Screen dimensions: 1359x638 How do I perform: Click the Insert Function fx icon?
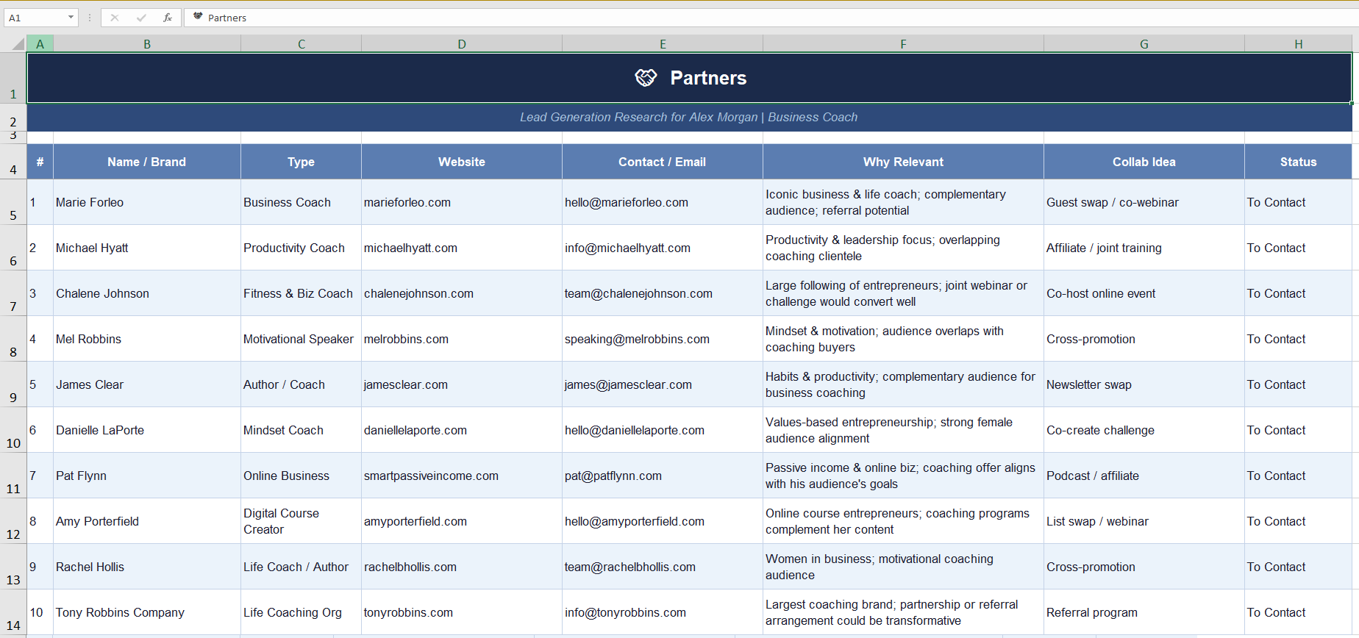click(x=168, y=18)
